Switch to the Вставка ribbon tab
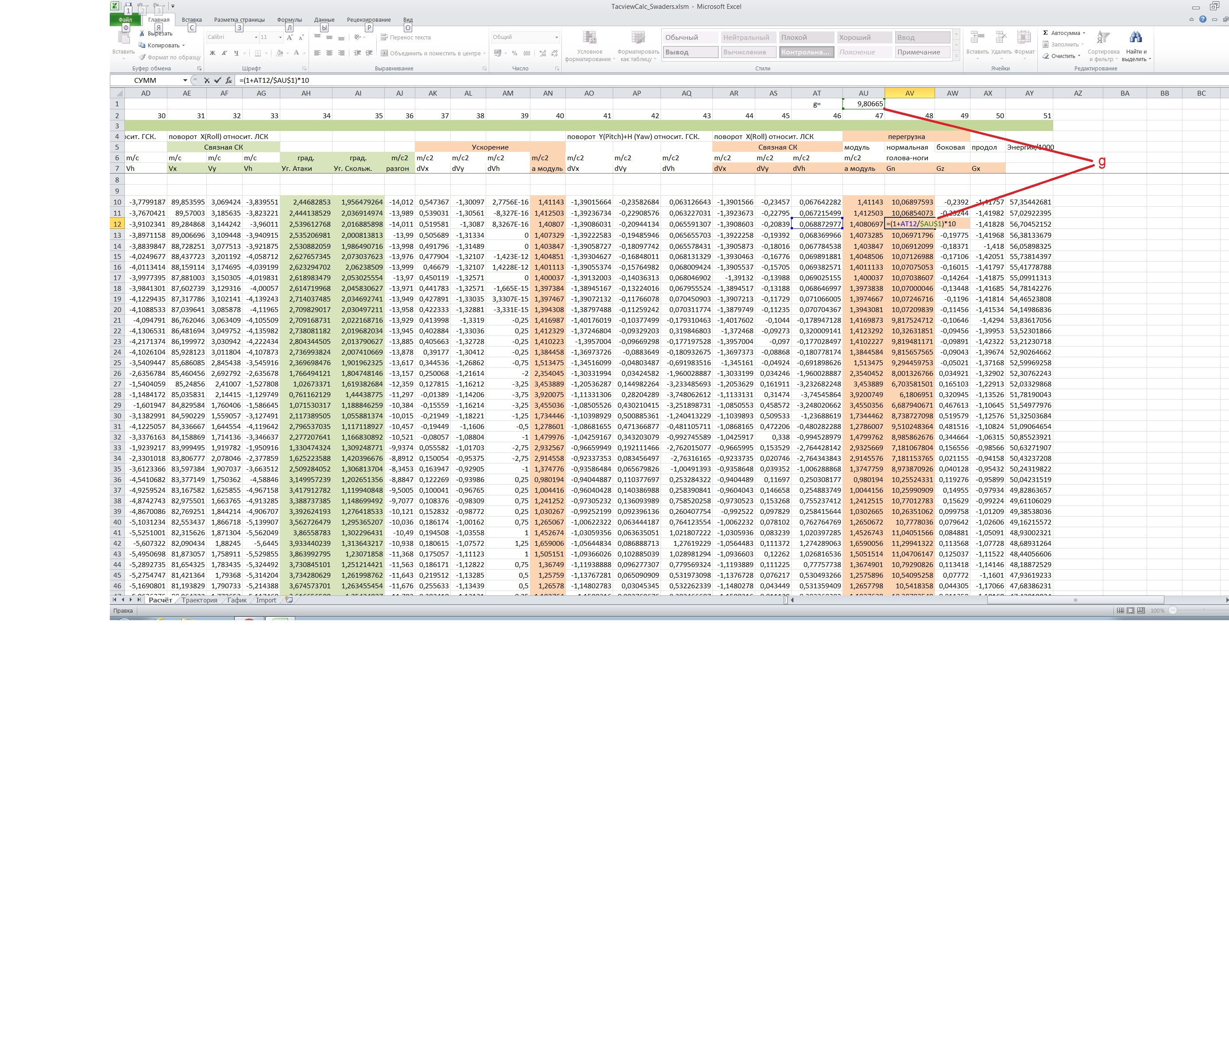 click(192, 20)
